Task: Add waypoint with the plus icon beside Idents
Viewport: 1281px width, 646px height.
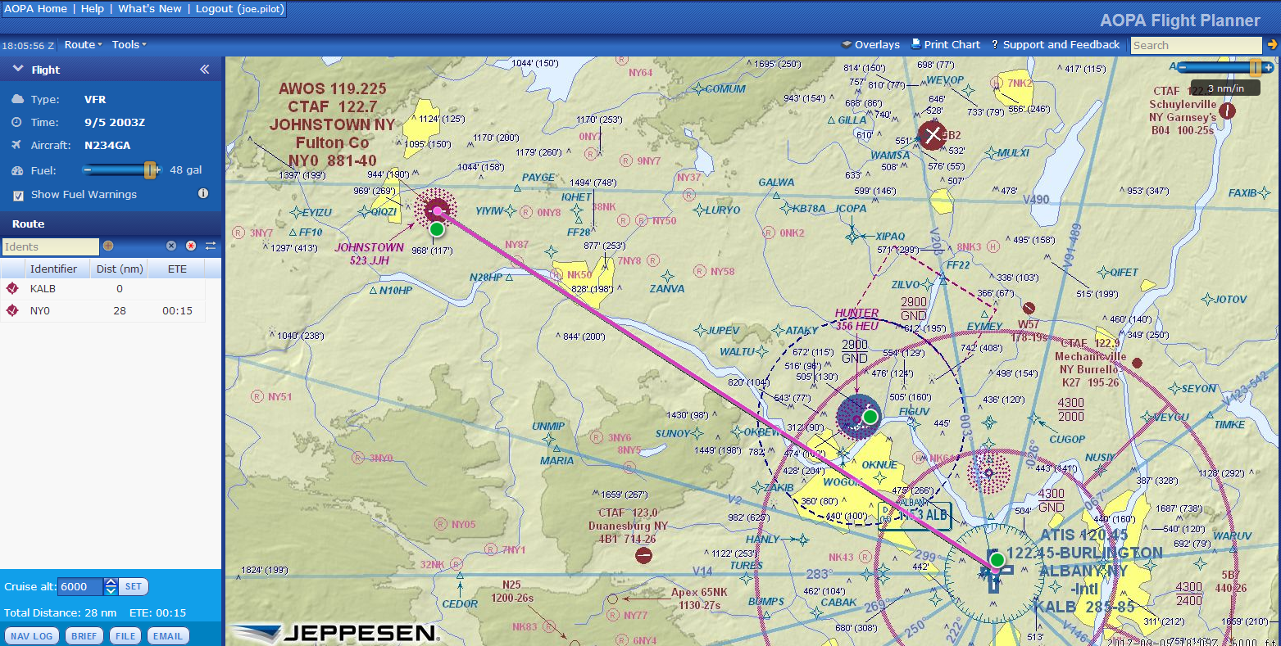Action: (108, 246)
